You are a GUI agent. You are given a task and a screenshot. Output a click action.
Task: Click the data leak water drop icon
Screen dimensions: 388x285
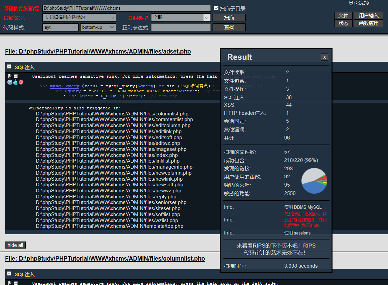16,82
